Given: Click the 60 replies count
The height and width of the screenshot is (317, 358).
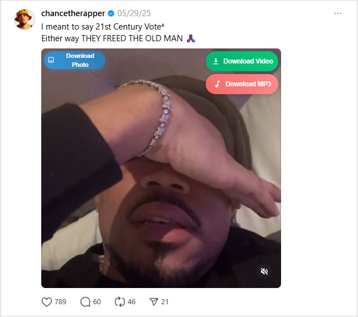Looking at the screenshot, I should [97, 302].
